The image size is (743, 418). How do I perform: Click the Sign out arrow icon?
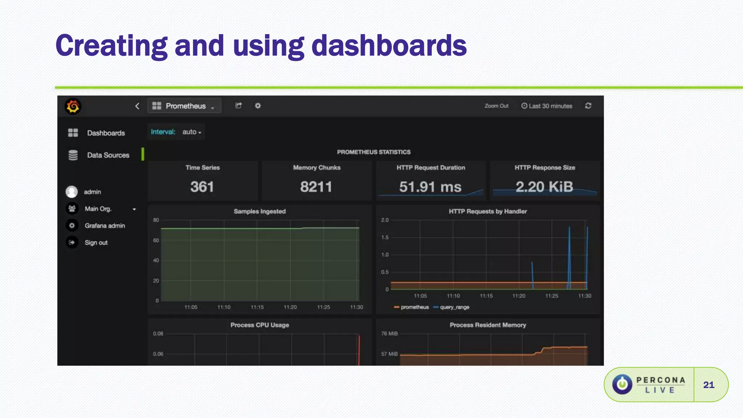click(72, 242)
